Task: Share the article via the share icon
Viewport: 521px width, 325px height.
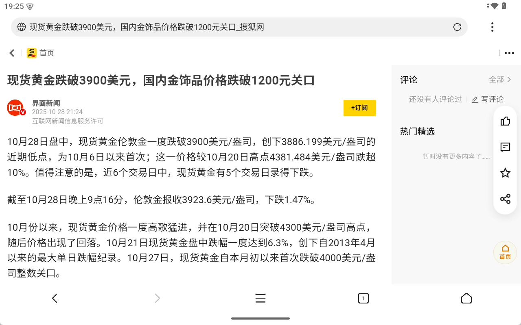Action: pyautogui.click(x=505, y=199)
